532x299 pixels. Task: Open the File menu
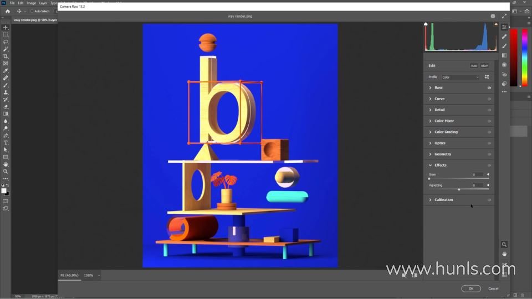(12, 3)
